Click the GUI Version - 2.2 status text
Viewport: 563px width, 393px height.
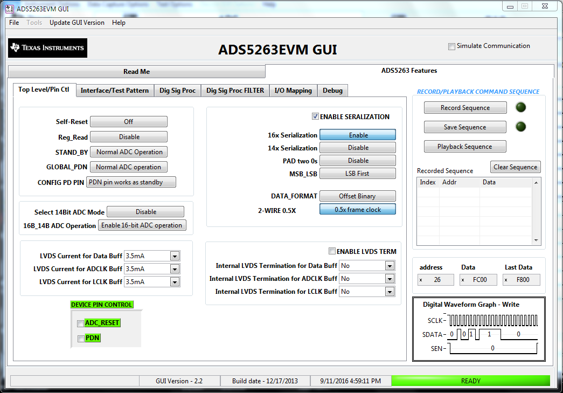179,381
